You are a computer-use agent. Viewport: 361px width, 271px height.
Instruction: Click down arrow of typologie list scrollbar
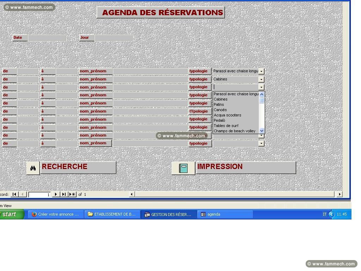(x=262, y=131)
